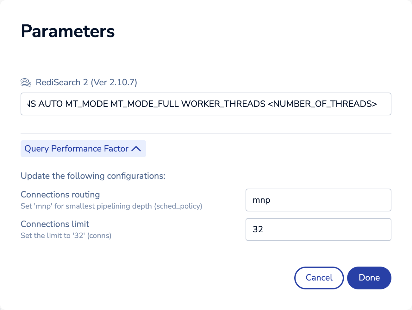Collapse the Query Performance Factor section
Image resolution: width=412 pixels, height=310 pixels.
[x=83, y=149]
